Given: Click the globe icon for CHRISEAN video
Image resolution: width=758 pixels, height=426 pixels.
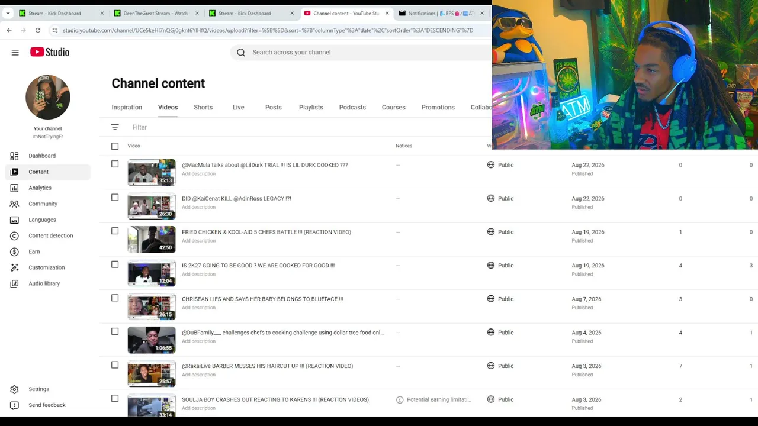Looking at the screenshot, I should [x=491, y=299].
